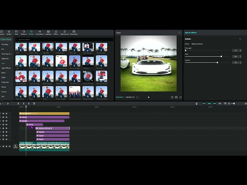The image size is (247, 185).
Task: Play the preview in the Player
Action: [149, 97]
